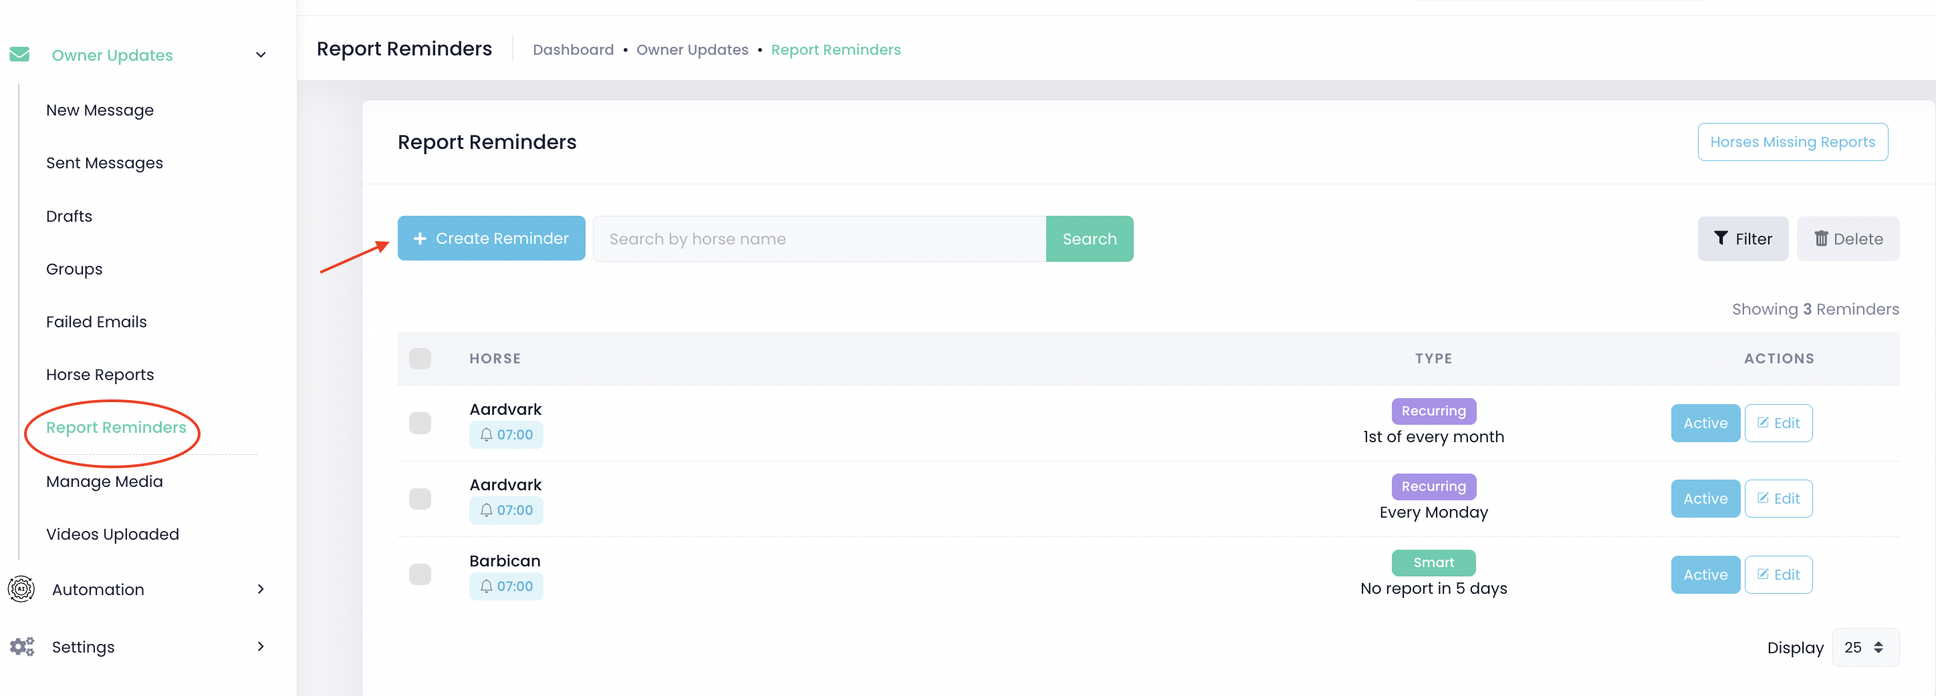Click the funnel icon on Filter
Viewport: 1936px width, 696px height.
click(x=1720, y=238)
